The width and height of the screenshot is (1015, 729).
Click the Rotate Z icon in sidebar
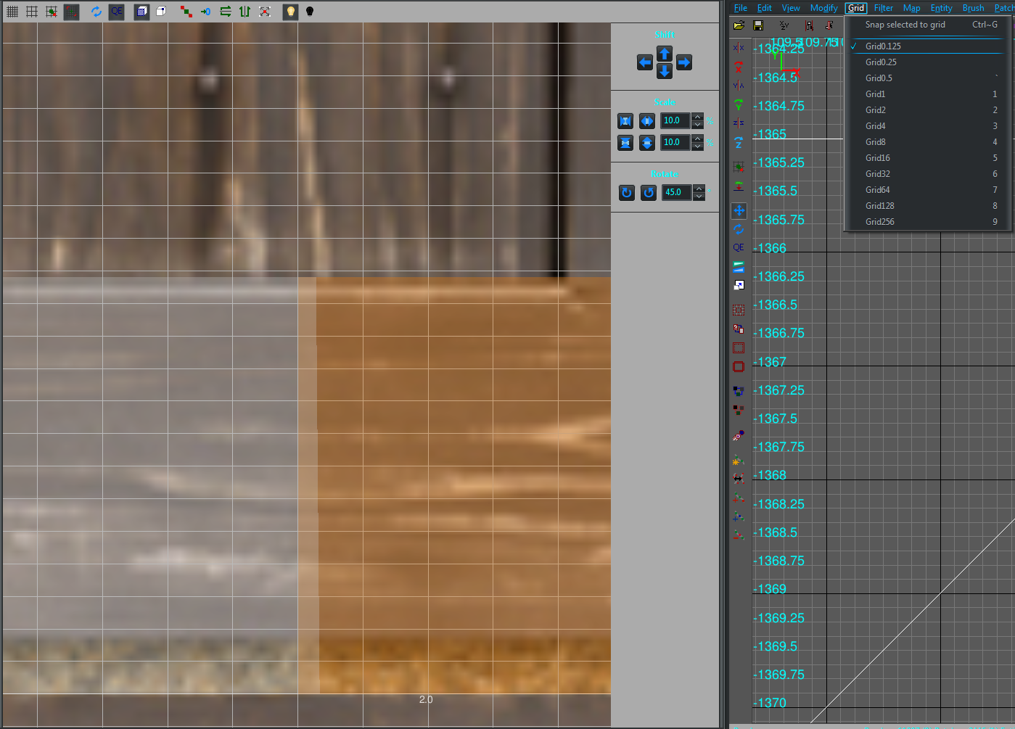pyautogui.click(x=739, y=142)
